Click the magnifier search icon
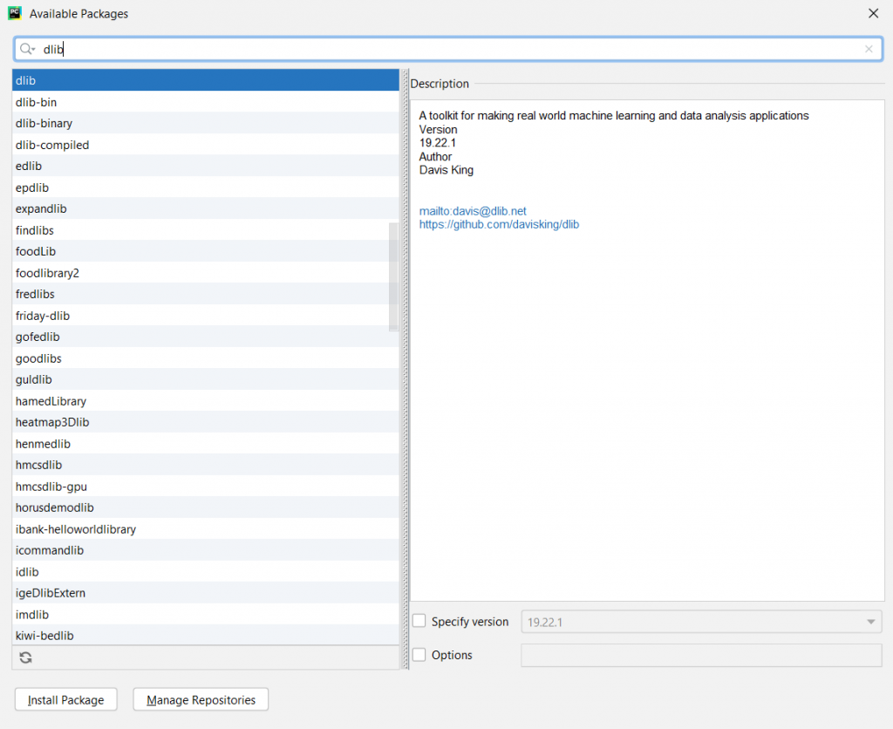 click(x=24, y=49)
